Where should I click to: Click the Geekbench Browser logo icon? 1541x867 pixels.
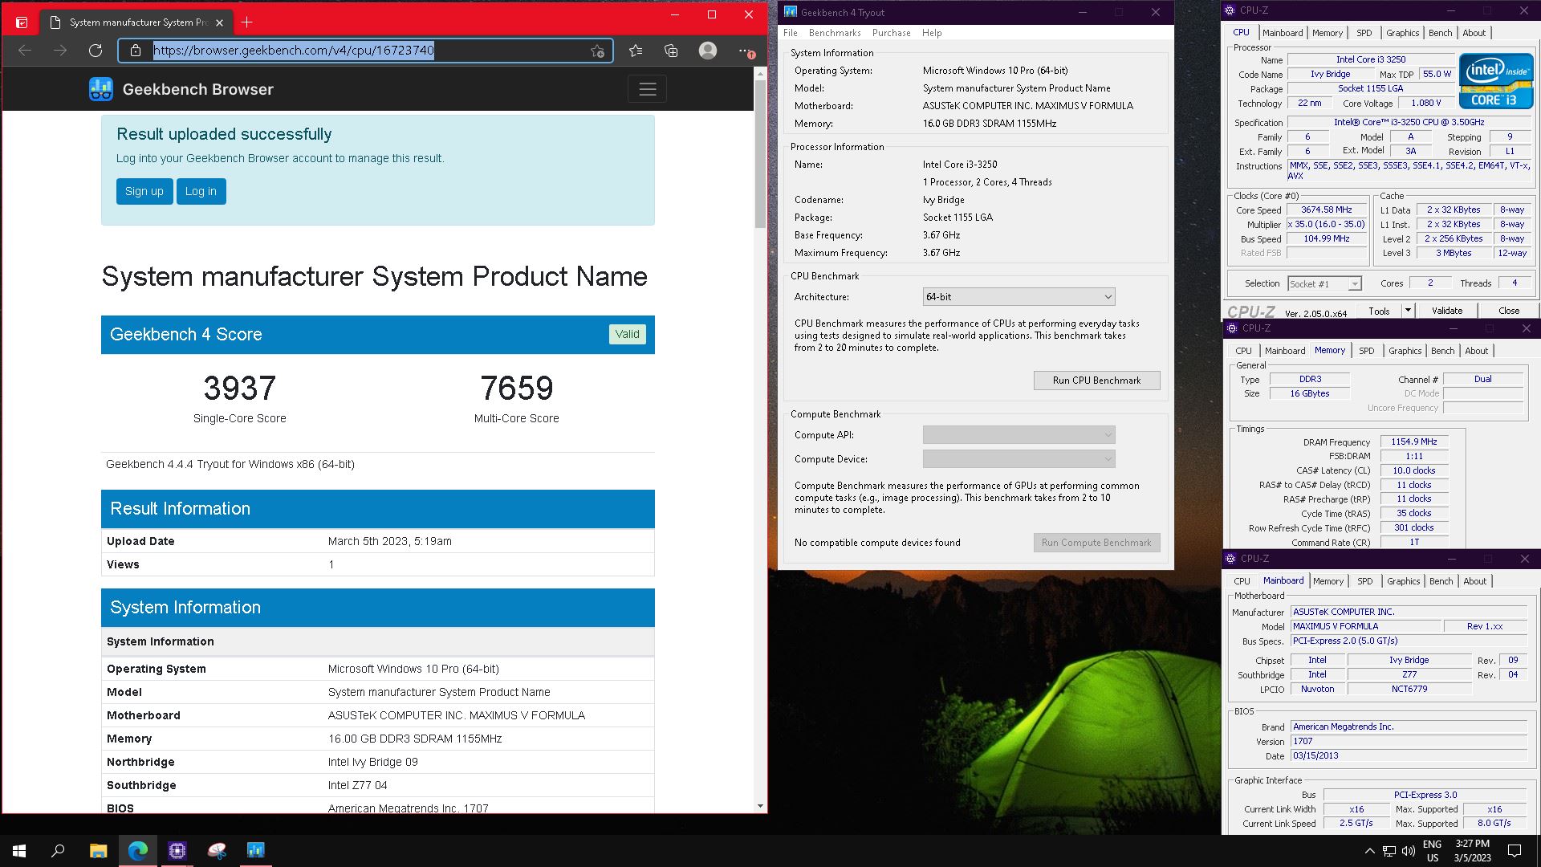[x=101, y=89]
